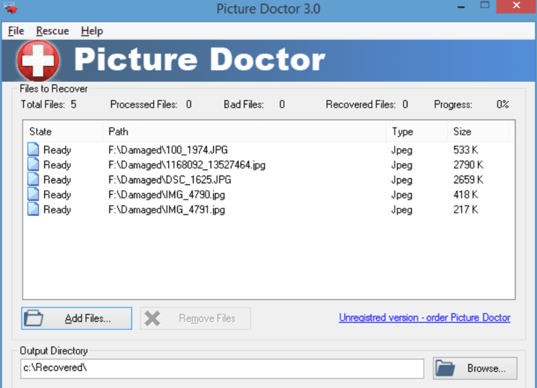Image resolution: width=537 pixels, height=388 pixels.
Task: Click the file icon beside IMG_4791.jpg
Action: 33,209
